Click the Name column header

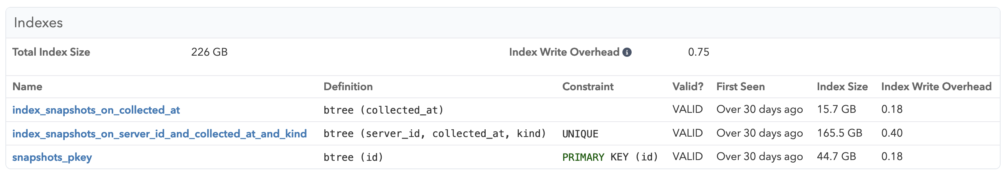point(27,86)
